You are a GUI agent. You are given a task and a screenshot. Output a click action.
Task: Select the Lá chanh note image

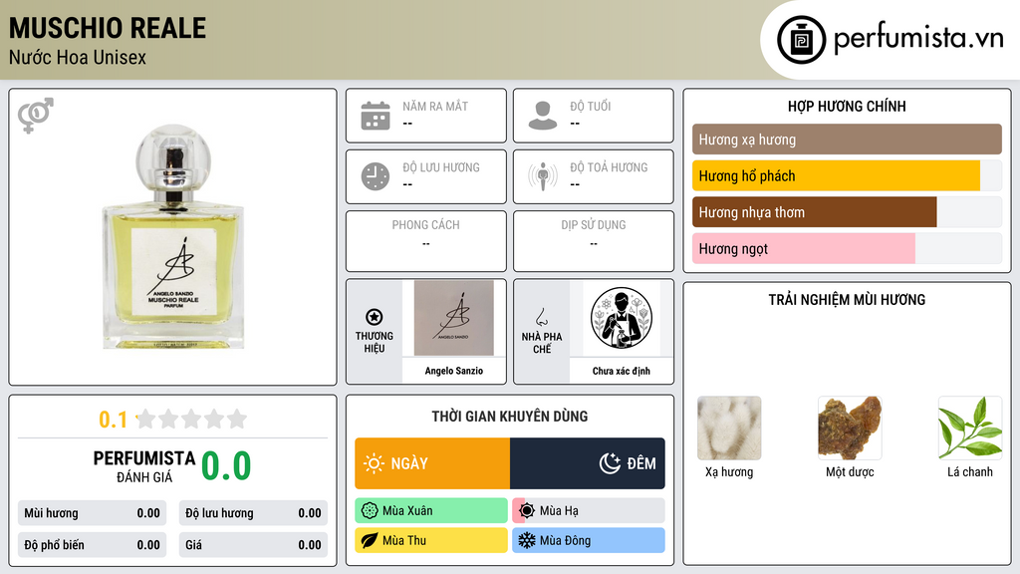coord(970,428)
